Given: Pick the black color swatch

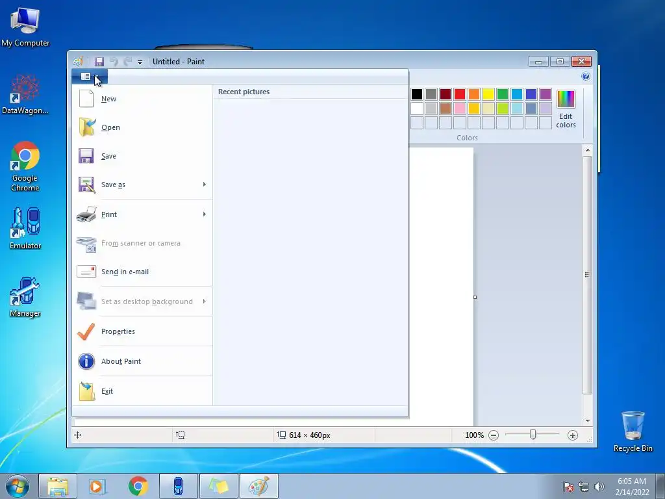Looking at the screenshot, I should point(417,94).
